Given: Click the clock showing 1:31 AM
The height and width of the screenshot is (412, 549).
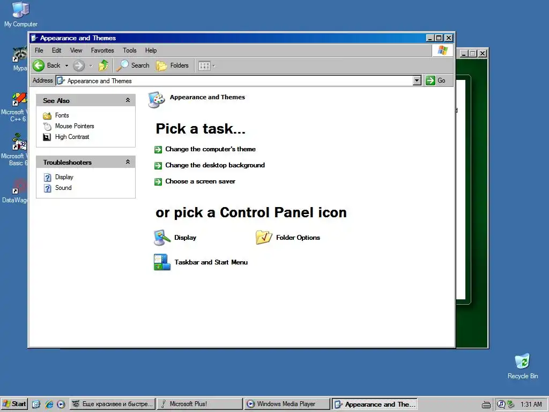Looking at the screenshot, I should (x=531, y=404).
